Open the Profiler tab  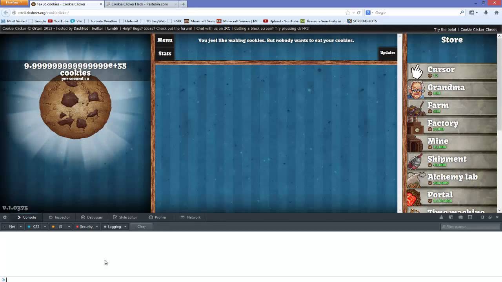point(158,217)
